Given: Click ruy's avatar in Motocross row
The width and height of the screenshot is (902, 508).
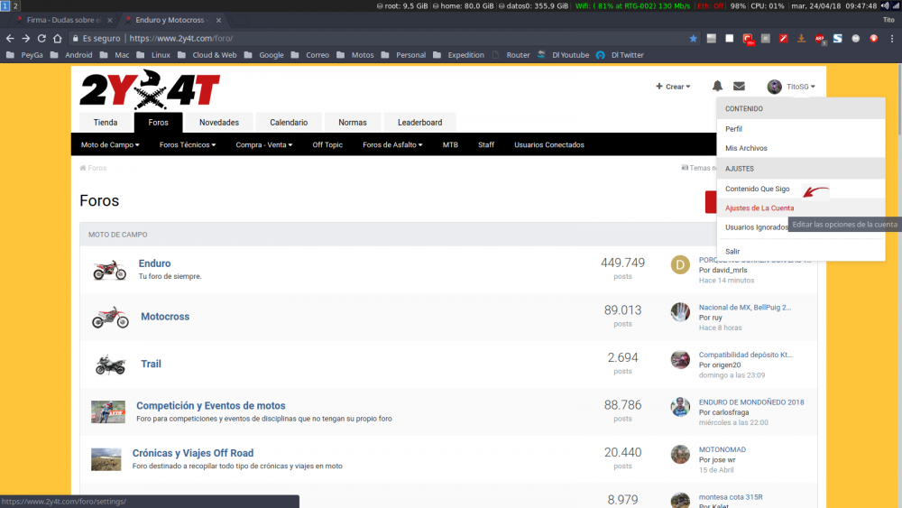Looking at the screenshot, I should [x=680, y=312].
